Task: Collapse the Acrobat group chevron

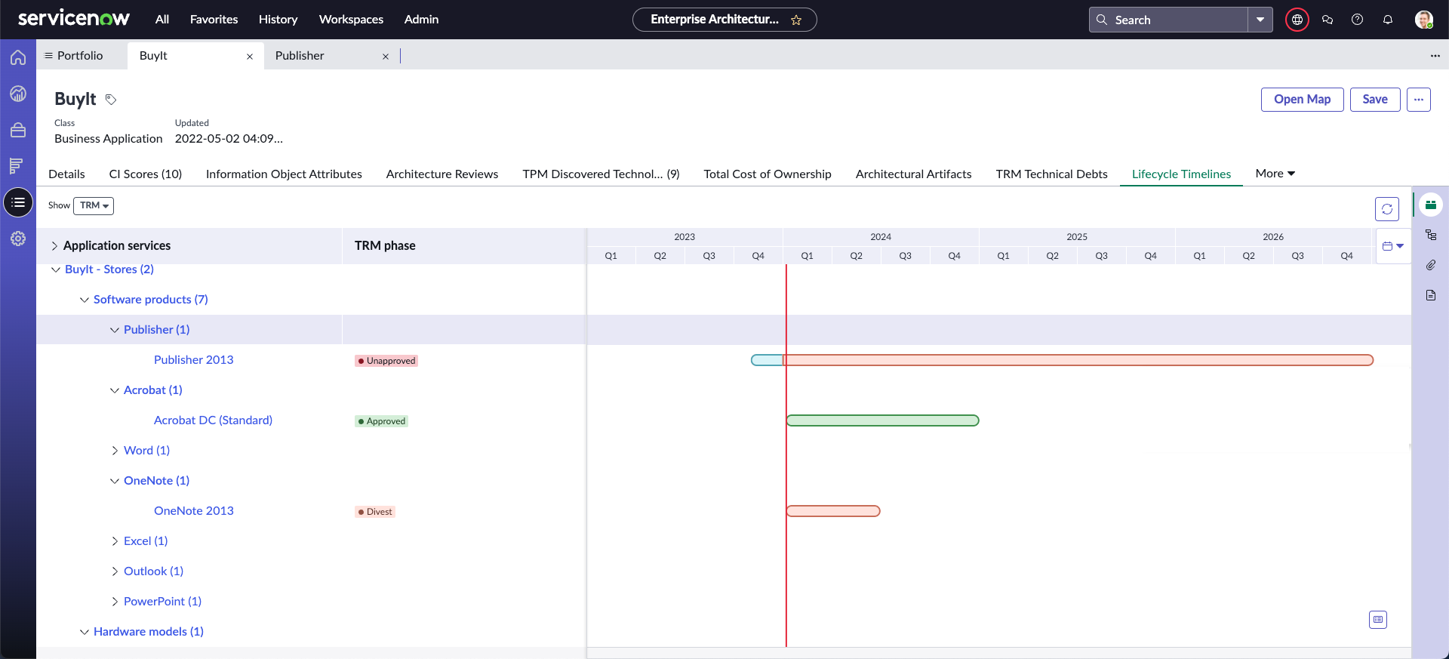Action: 115,390
